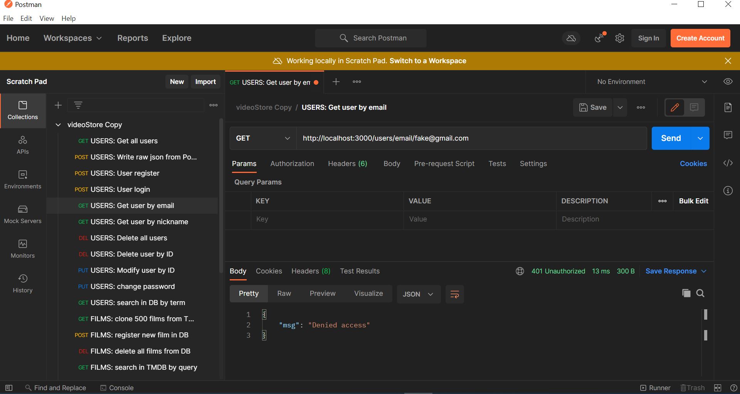Open the View menu
The width and height of the screenshot is (740, 394).
[x=47, y=18]
